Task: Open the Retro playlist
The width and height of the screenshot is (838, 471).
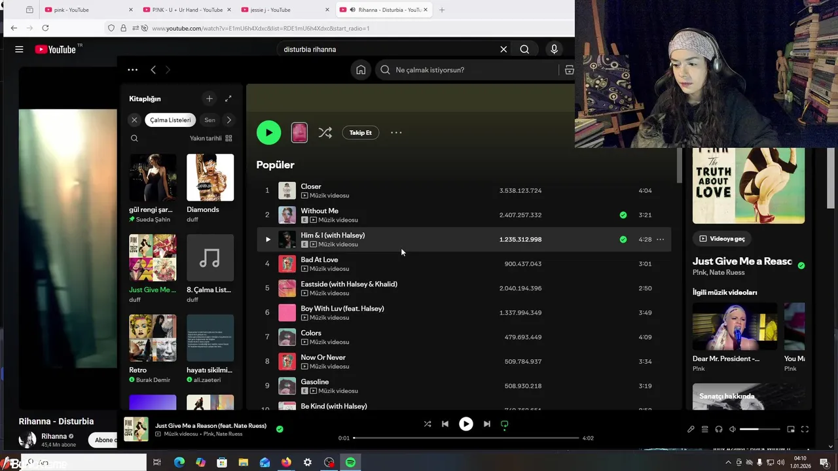Action: pyautogui.click(x=153, y=349)
